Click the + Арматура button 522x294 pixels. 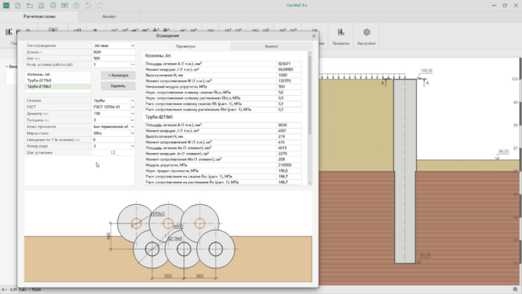click(x=118, y=76)
